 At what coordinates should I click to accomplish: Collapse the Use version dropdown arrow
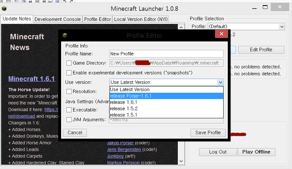point(220,82)
